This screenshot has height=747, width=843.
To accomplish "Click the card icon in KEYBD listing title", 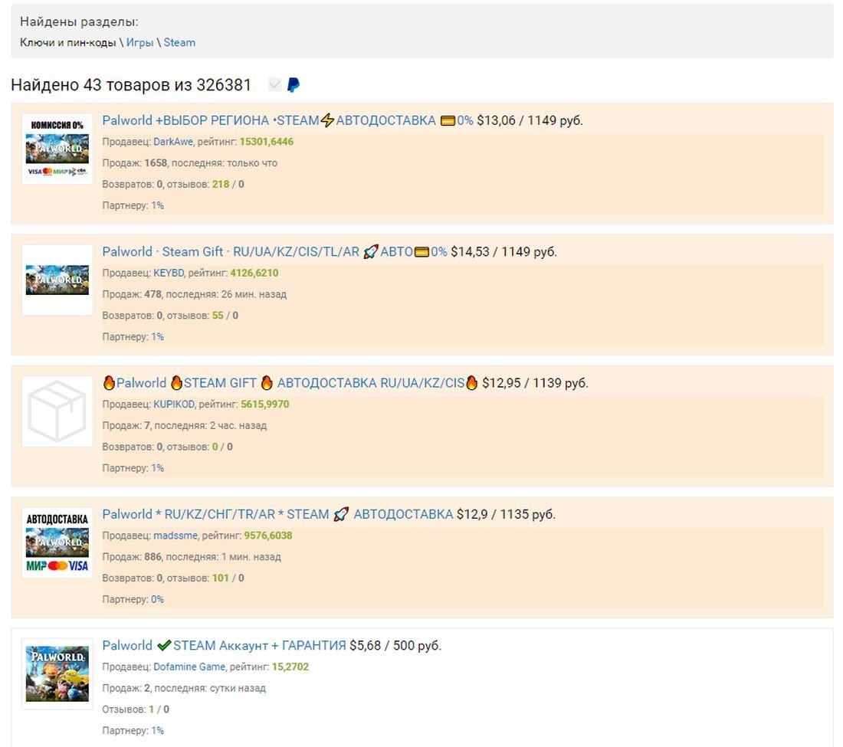I will click(x=421, y=252).
